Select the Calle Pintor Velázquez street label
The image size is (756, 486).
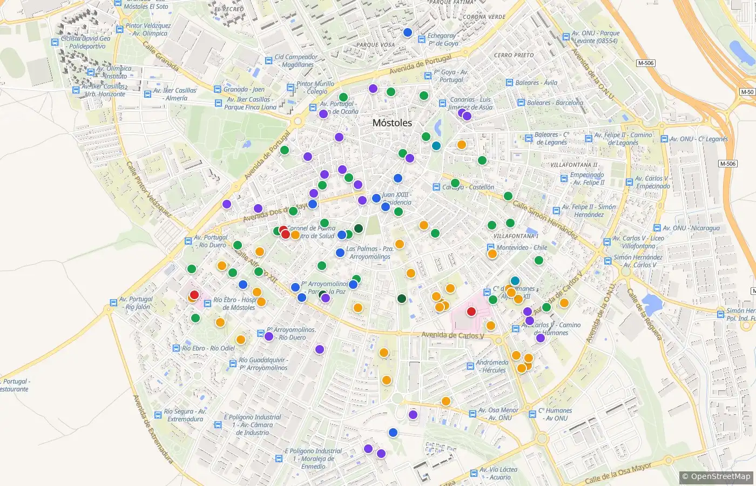tap(148, 190)
